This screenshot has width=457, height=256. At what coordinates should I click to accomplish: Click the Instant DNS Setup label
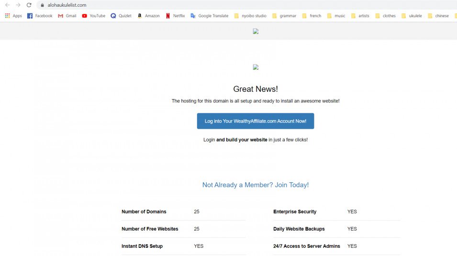[x=142, y=246]
